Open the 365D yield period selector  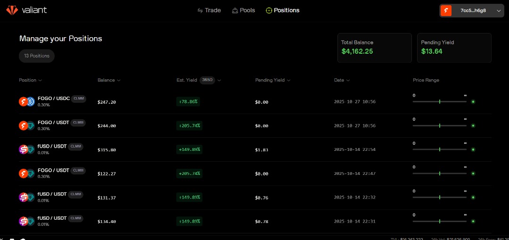[x=207, y=80]
